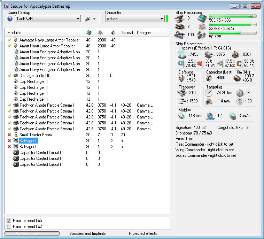The image size is (264, 239).
Task: Click Gamma L charge in first Tachyon row
Action: [145, 105]
